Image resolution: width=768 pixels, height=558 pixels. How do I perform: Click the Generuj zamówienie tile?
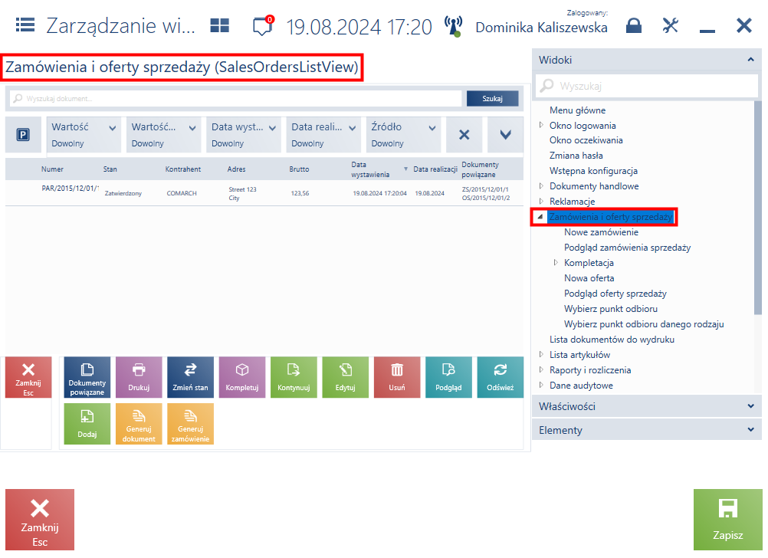tap(191, 424)
